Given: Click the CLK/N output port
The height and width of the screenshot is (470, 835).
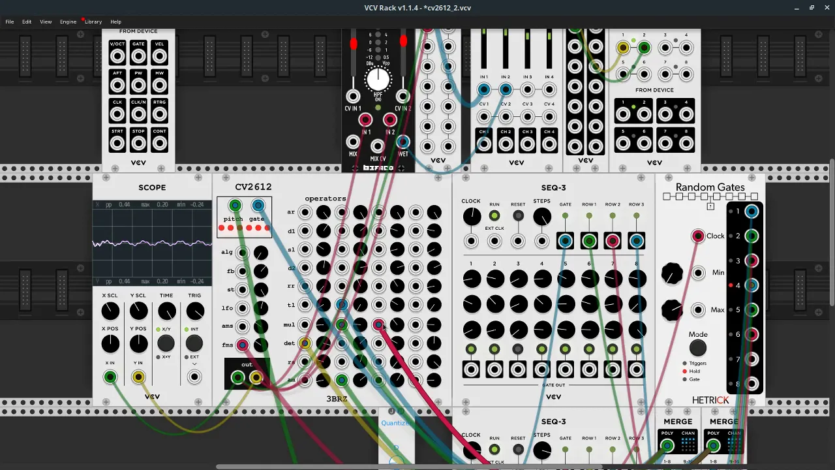Looking at the screenshot, I should (138, 114).
